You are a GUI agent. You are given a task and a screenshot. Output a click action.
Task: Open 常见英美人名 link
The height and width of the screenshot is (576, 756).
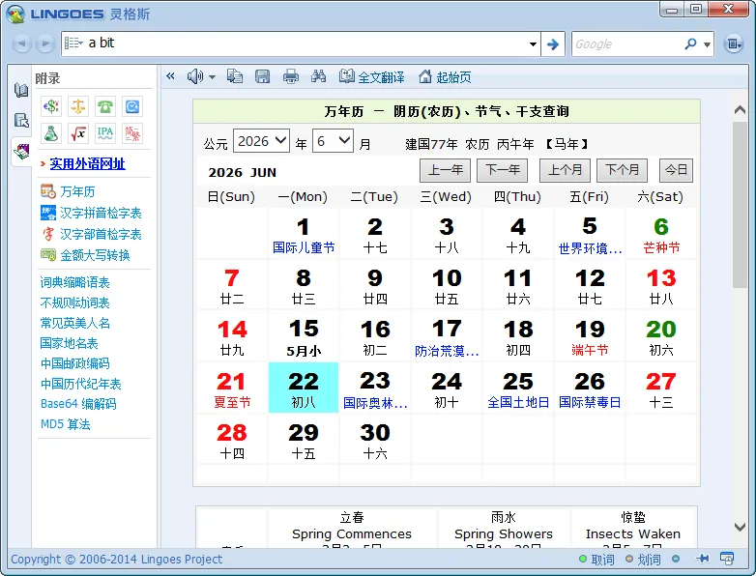pyautogui.click(x=74, y=323)
